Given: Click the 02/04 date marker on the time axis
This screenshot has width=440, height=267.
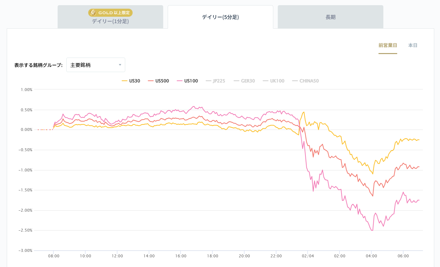Looking at the screenshot, I should click(x=307, y=256).
